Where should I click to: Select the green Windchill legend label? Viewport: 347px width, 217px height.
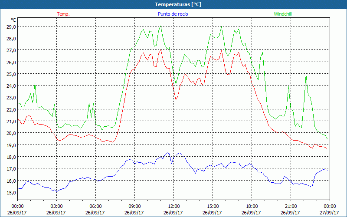pos(283,14)
